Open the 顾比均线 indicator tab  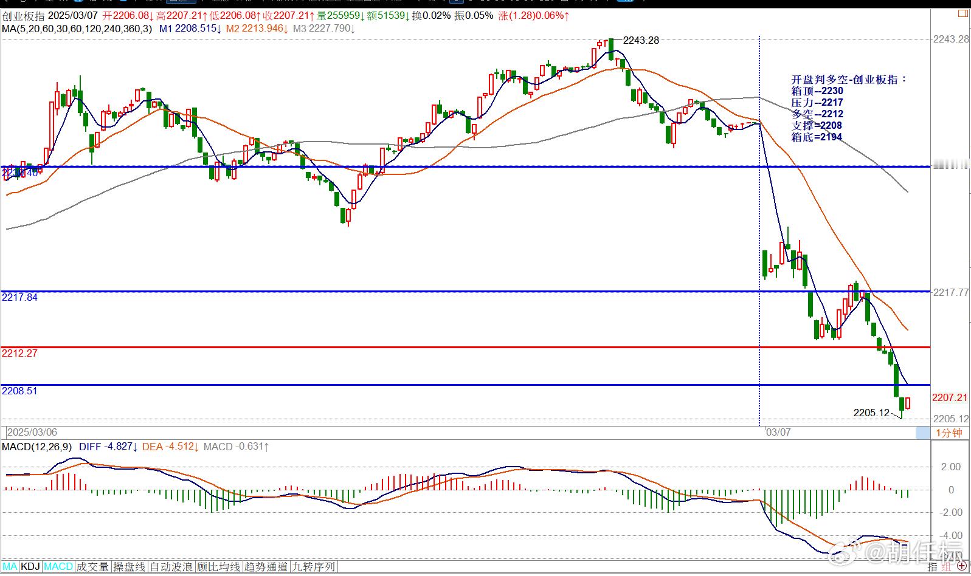tap(219, 566)
